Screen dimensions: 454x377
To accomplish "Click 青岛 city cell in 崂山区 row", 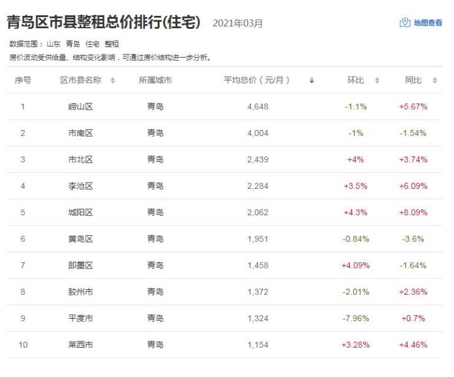I will [155, 107].
